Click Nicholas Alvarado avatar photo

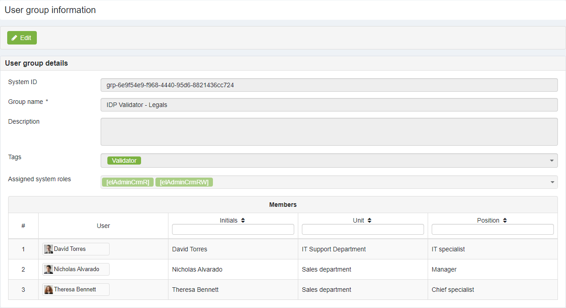[x=49, y=269]
